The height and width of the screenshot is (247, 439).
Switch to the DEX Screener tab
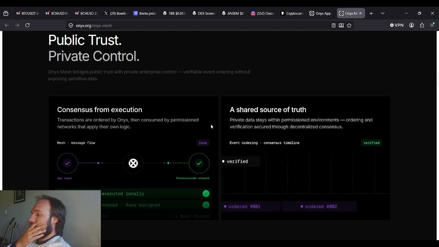pyautogui.click(x=204, y=13)
